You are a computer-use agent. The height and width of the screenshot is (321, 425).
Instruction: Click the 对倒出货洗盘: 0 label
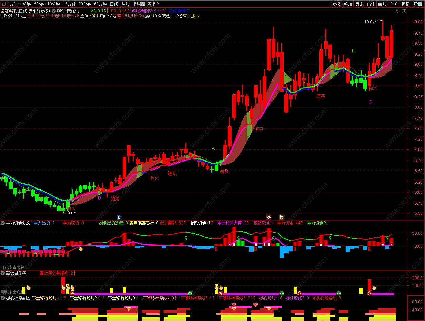(x=113, y=223)
